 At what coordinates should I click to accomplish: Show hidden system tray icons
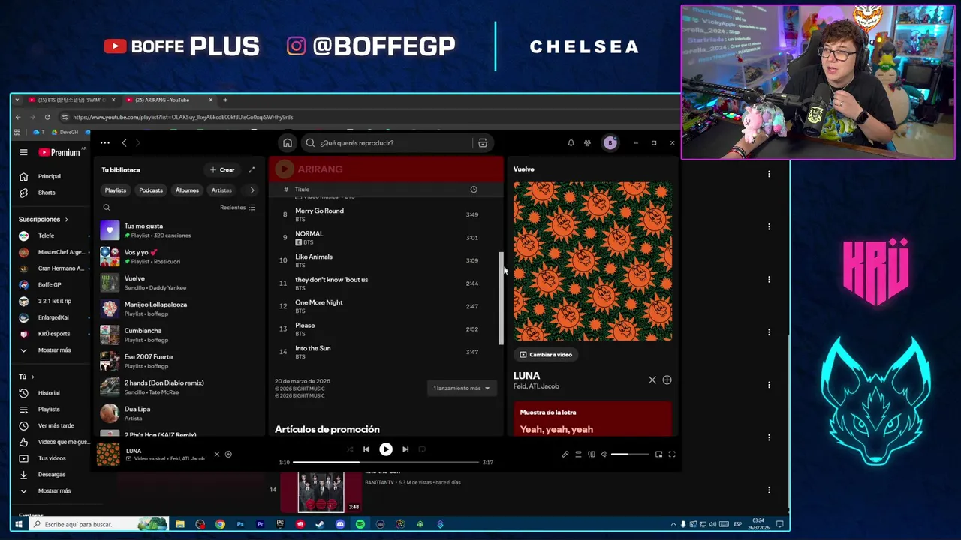(x=673, y=524)
